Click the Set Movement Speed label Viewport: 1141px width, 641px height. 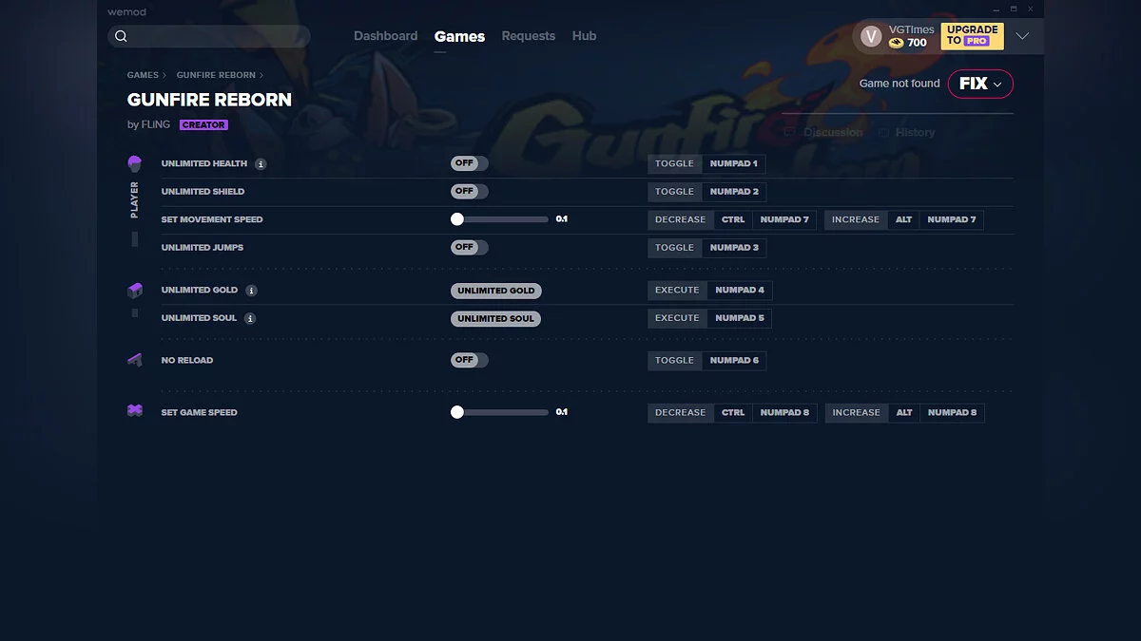coord(212,219)
